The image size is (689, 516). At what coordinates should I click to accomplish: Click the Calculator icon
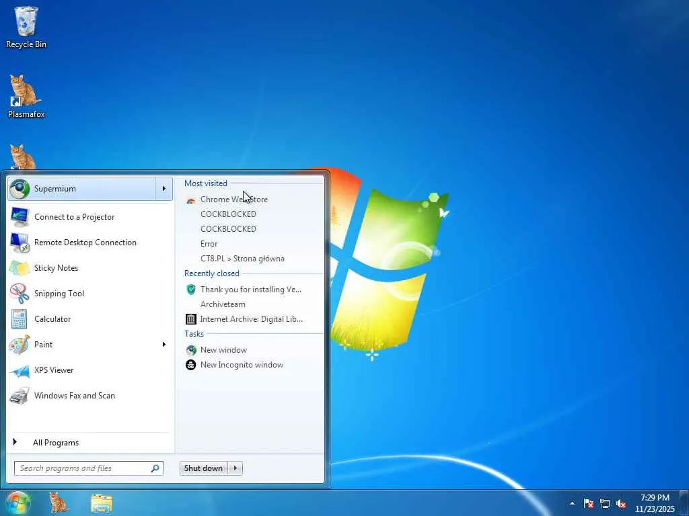20,319
